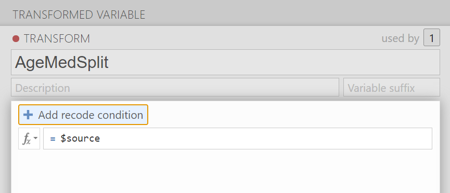Click the equals sign in formula
Screen dimensions: 450x193
53,139
